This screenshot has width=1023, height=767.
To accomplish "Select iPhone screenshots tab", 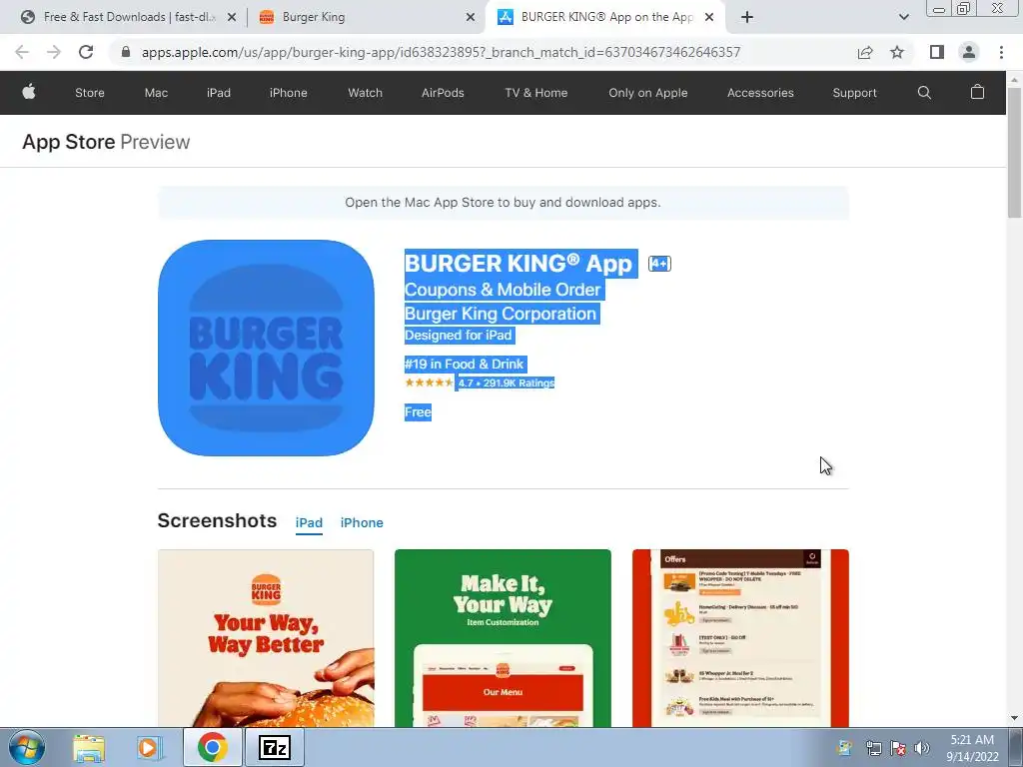I will (x=362, y=522).
